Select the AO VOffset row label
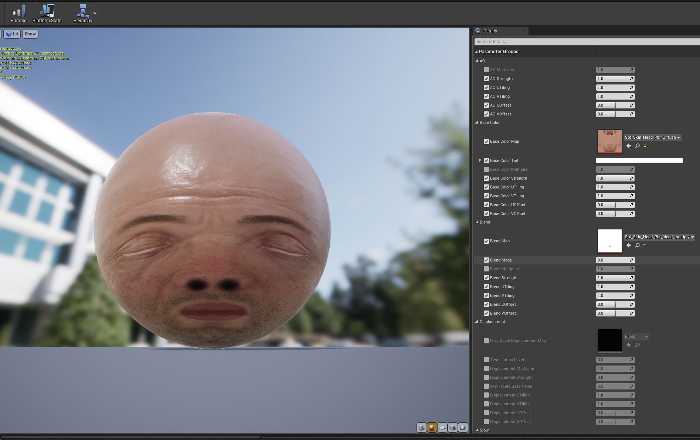The width and height of the screenshot is (700, 440). tap(500, 114)
